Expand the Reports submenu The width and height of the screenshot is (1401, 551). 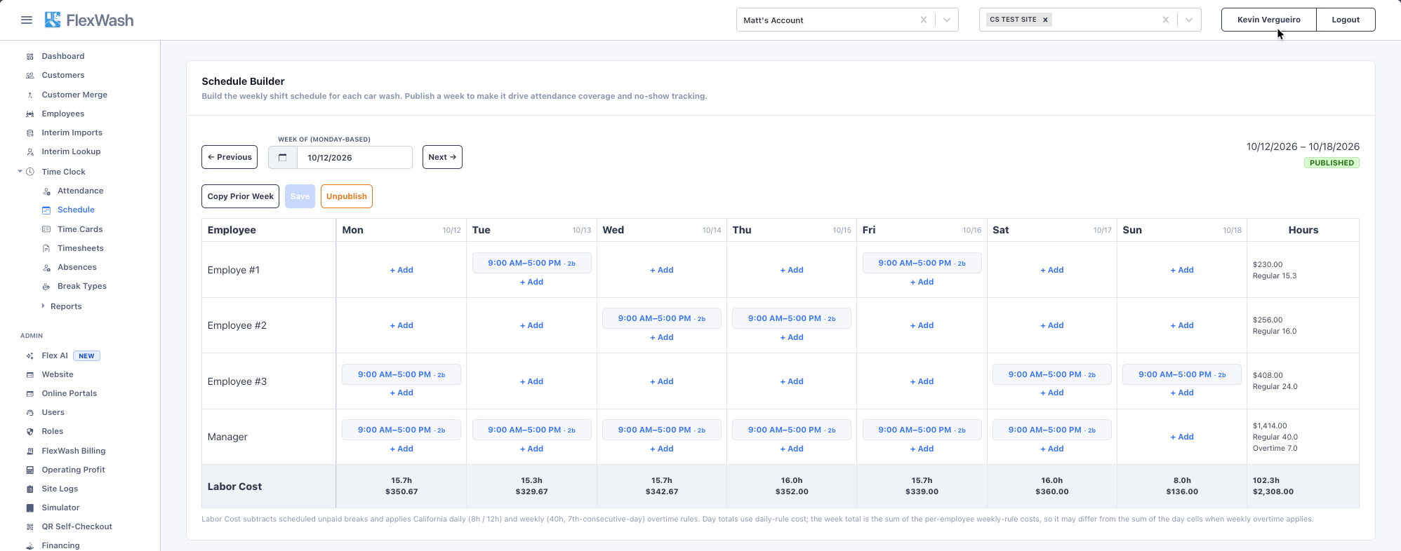(43, 306)
